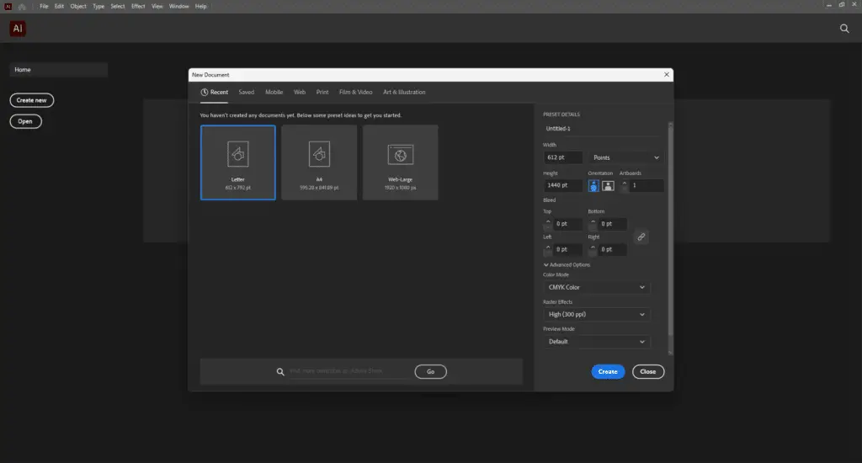Close the New Document dialog with X
The height and width of the screenshot is (463, 862).
tap(667, 75)
